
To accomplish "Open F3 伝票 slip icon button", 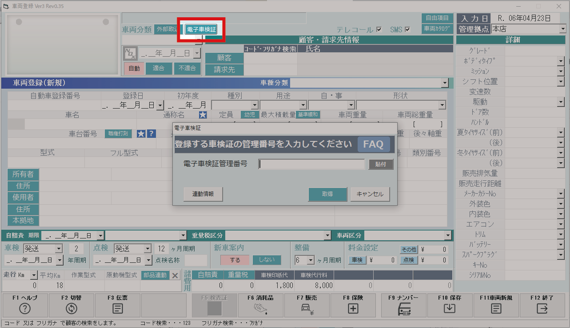I will tap(117, 305).
